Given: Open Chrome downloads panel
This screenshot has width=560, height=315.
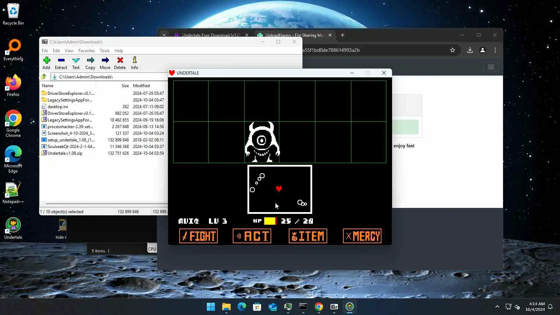Looking at the screenshot, I should pyautogui.click(x=470, y=50).
